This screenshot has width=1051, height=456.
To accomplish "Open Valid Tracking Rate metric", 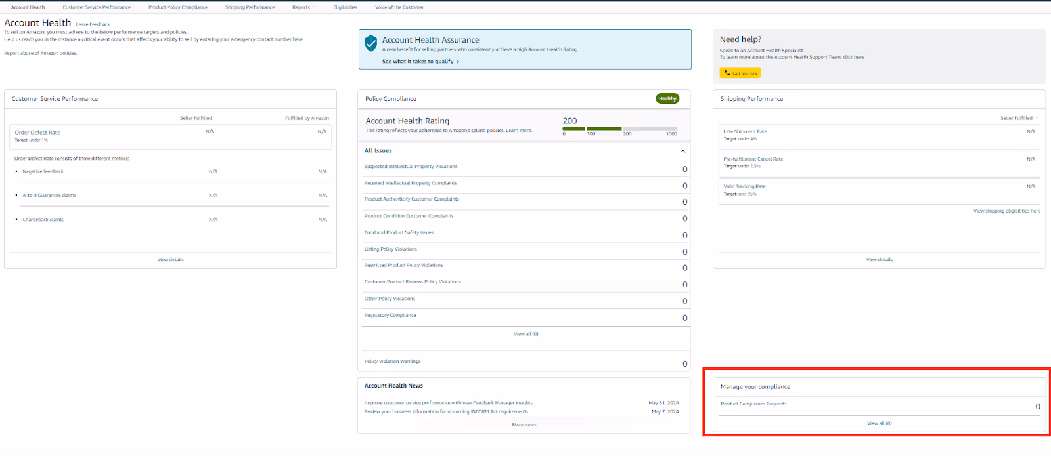I will pyautogui.click(x=745, y=187).
